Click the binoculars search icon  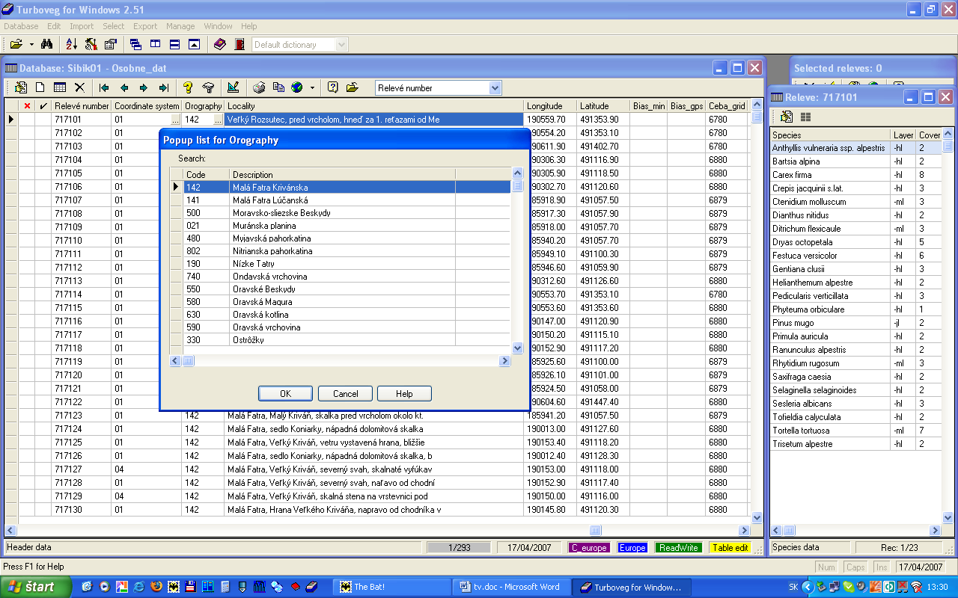pos(46,45)
